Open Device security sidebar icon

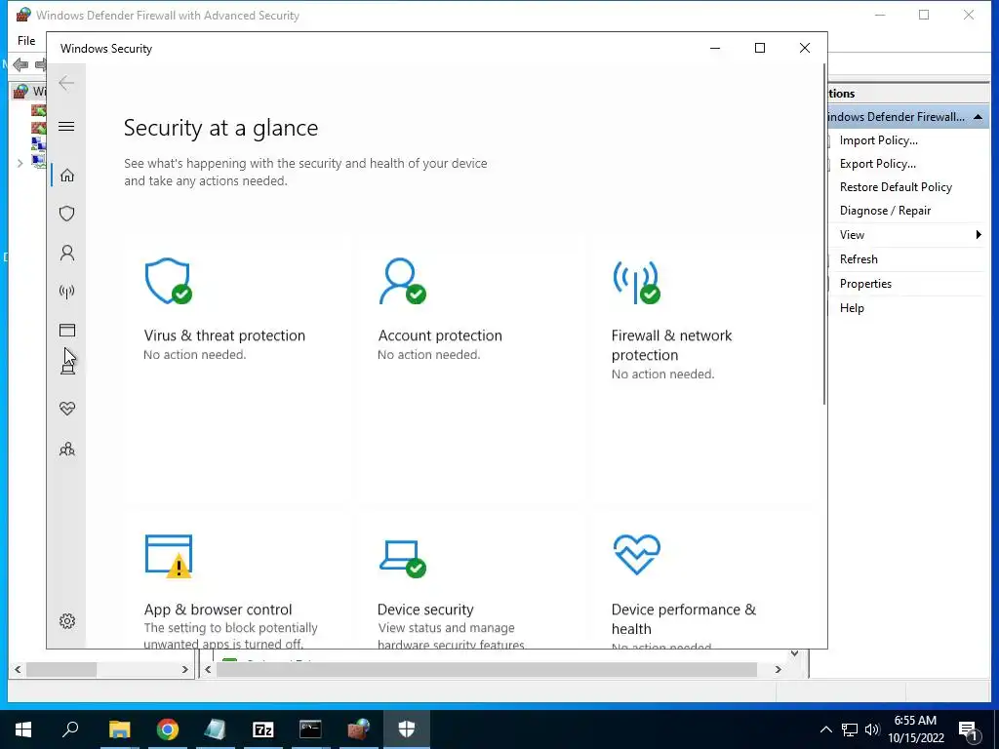point(67,368)
